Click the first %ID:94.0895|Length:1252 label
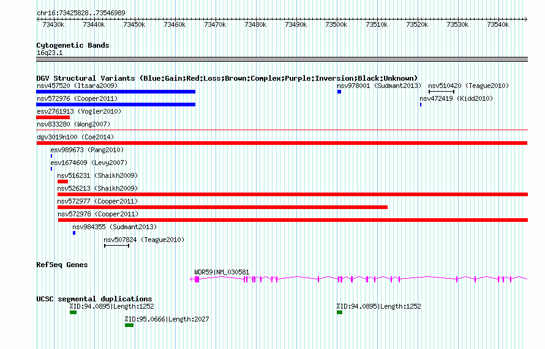The height and width of the screenshot is (349, 545). (x=111, y=306)
